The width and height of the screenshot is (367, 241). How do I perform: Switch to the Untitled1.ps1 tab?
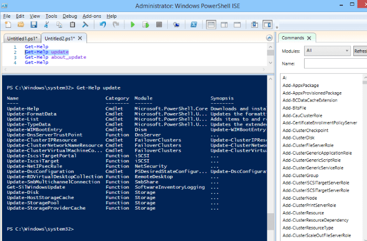coord(22,38)
